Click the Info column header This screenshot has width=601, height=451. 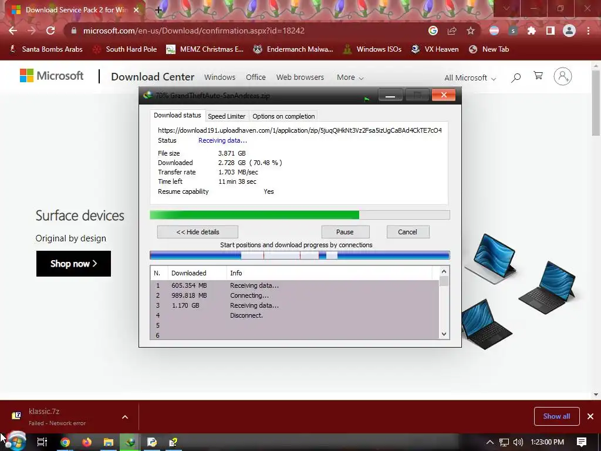330,273
